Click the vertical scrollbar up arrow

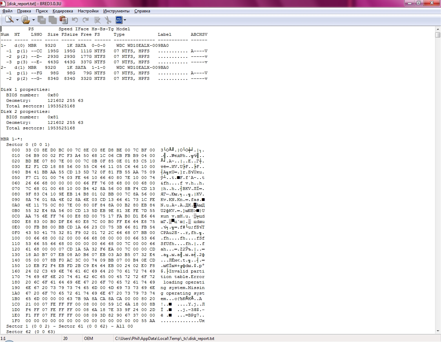coord(438,29)
